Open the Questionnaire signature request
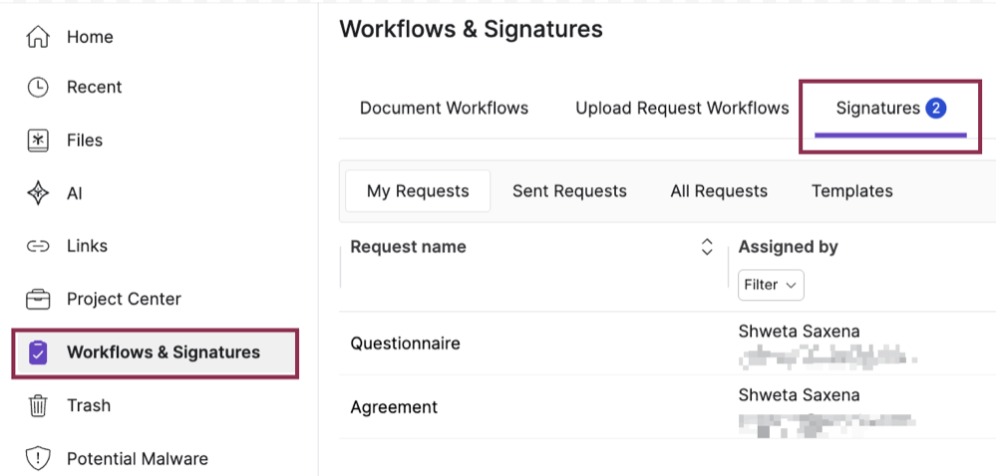996x476 pixels. (x=405, y=344)
